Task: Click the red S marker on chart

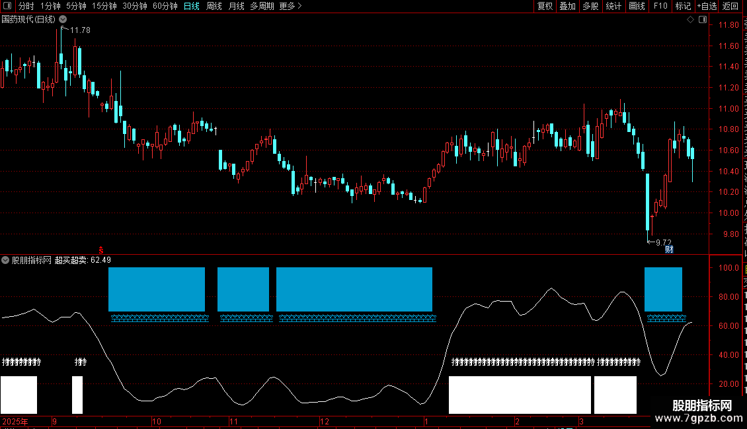Action: pos(101,250)
